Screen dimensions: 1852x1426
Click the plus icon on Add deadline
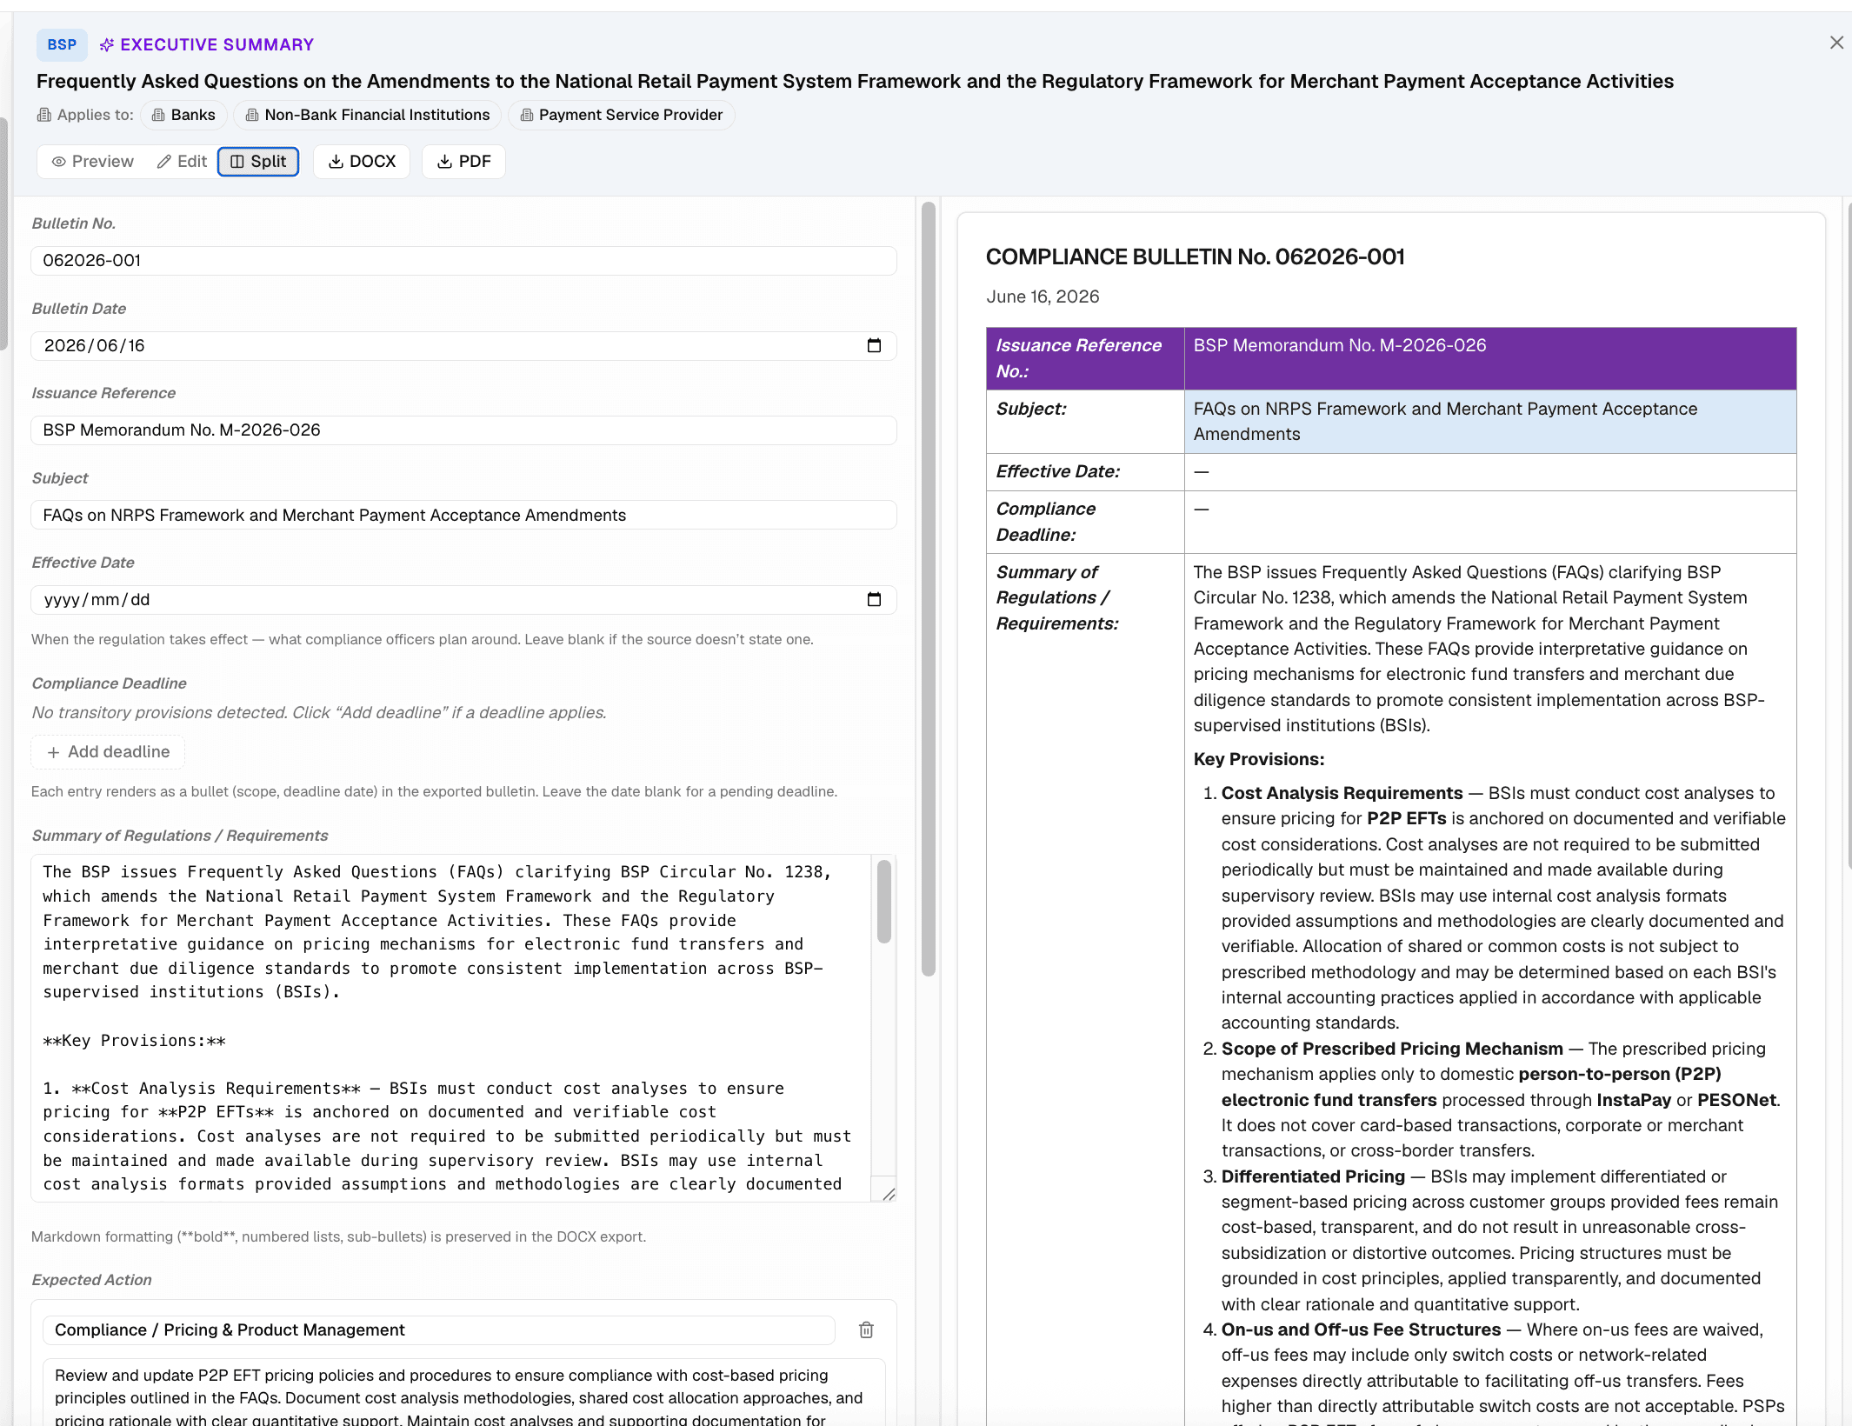tap(53, 752)
